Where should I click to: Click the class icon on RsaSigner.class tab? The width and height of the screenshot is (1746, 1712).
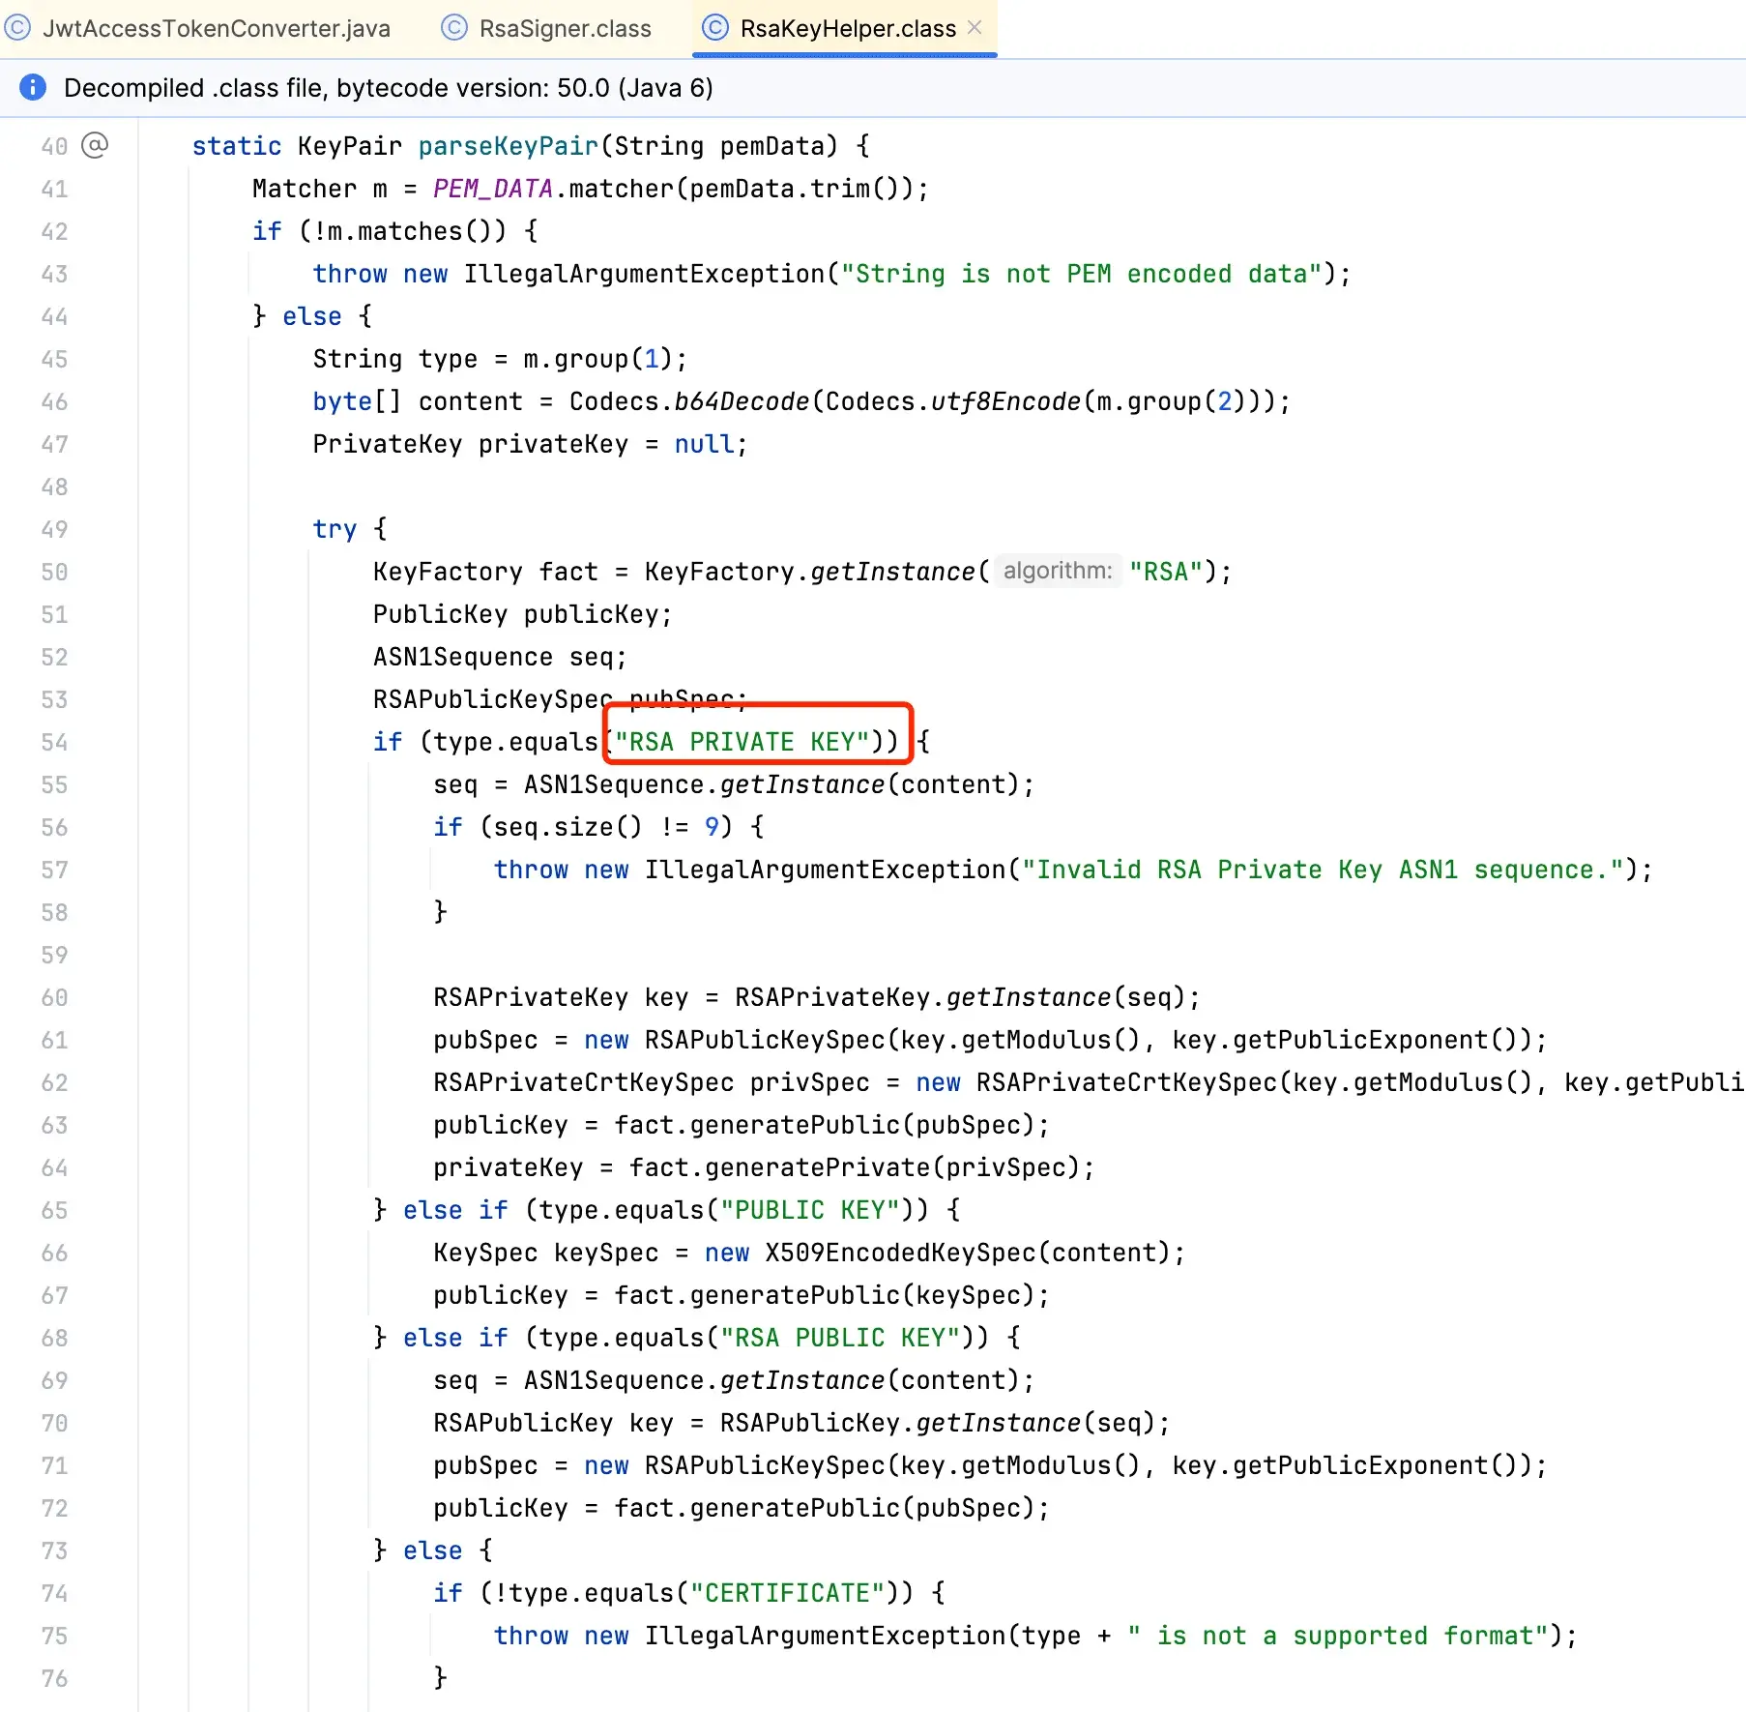[454, 28]
